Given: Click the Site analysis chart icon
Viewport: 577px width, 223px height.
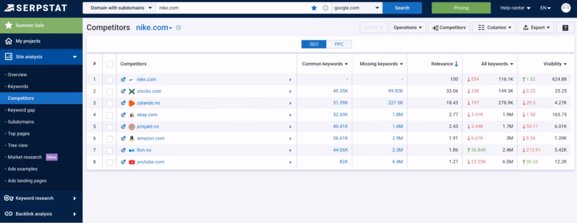Looking at the screenshot, I should pyautogui.click(x=8, y=57).
